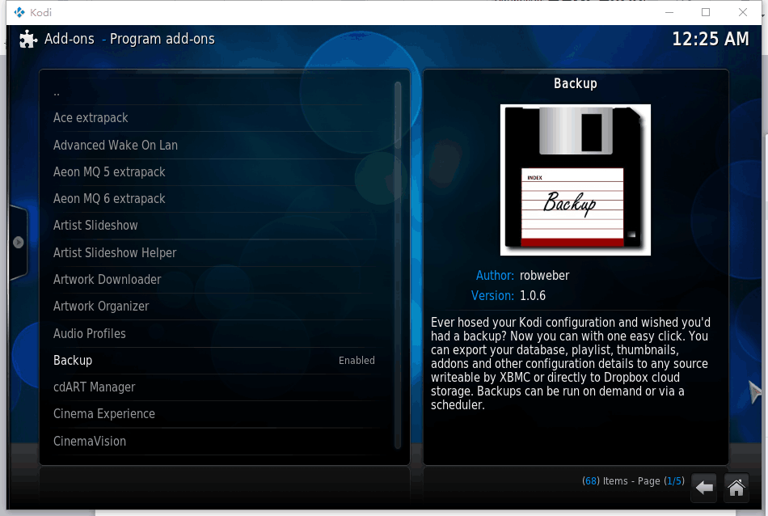
Task: Go to the Kodi home screen
Action: click(x=736, y=488)
